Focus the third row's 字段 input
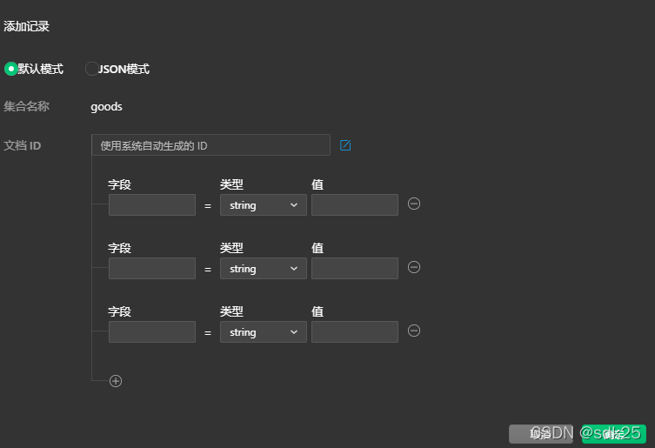This screenshot has height=448, width=655. coord(152,331)
